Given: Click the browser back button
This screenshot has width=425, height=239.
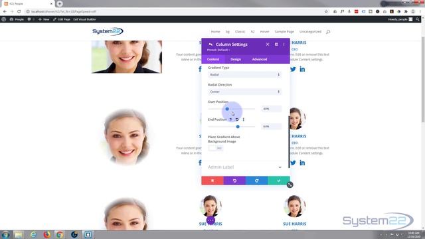Looking at the screenshot, I should (x=5, y=11).
